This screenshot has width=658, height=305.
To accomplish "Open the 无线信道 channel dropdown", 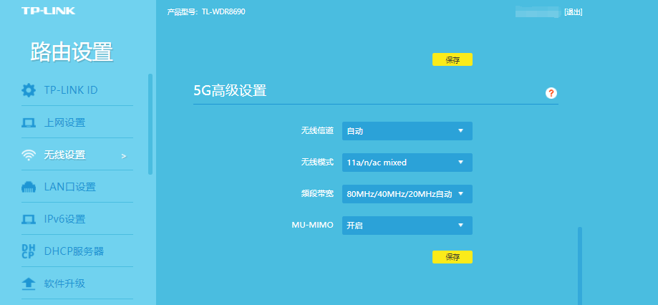I will point(407,131).
